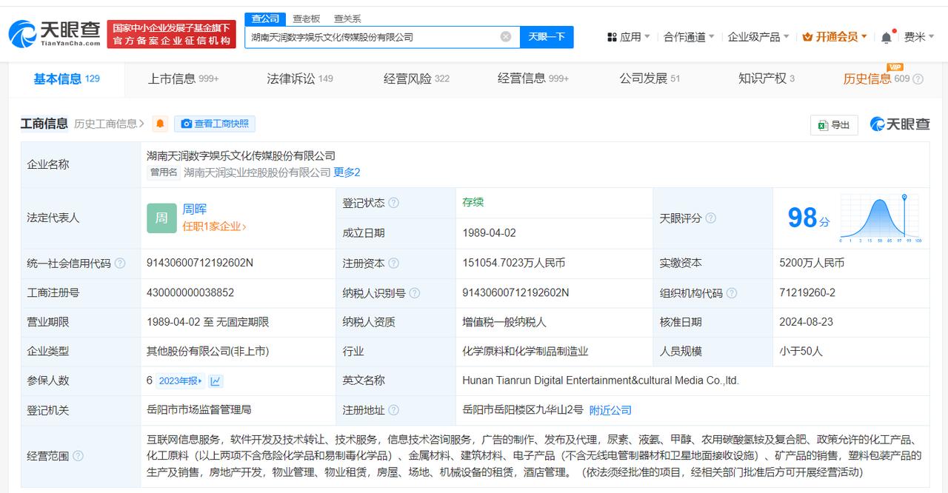Open the 公司发展 tab

tap(650, 78)
